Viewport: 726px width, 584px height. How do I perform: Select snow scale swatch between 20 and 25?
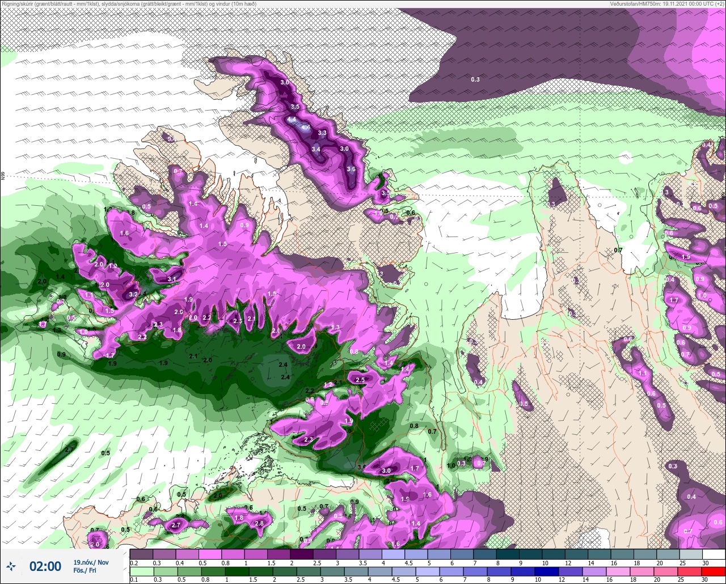click(668, 554)
